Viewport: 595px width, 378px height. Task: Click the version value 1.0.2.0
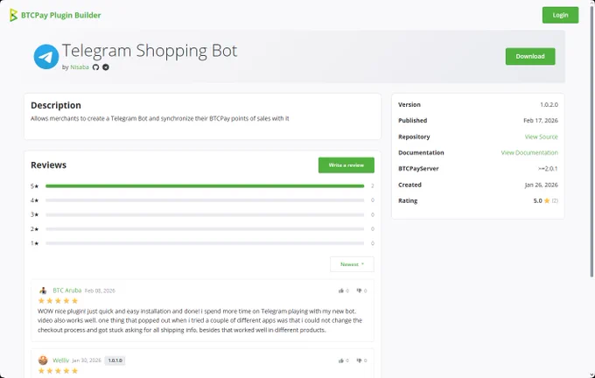pos(549,105)
